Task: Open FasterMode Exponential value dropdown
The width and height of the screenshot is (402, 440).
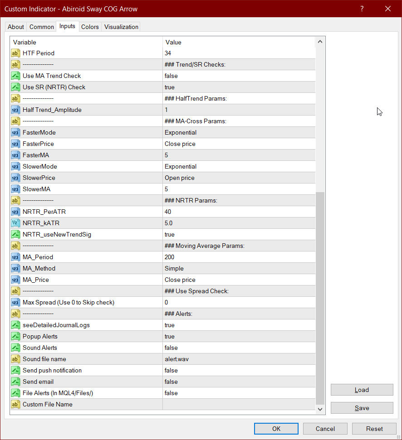Action: (x=239, y=132)
